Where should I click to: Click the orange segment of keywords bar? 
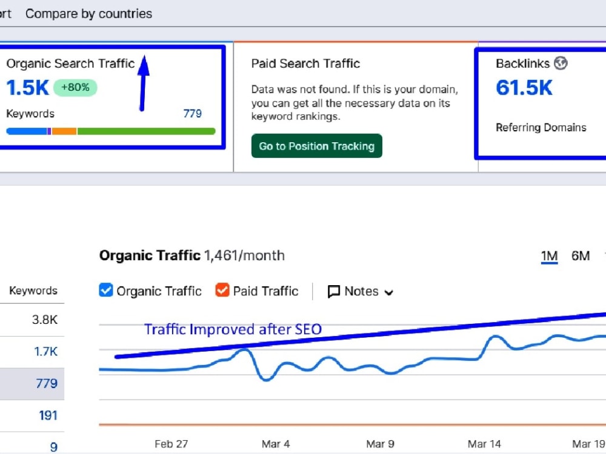(x=64, y=131)
